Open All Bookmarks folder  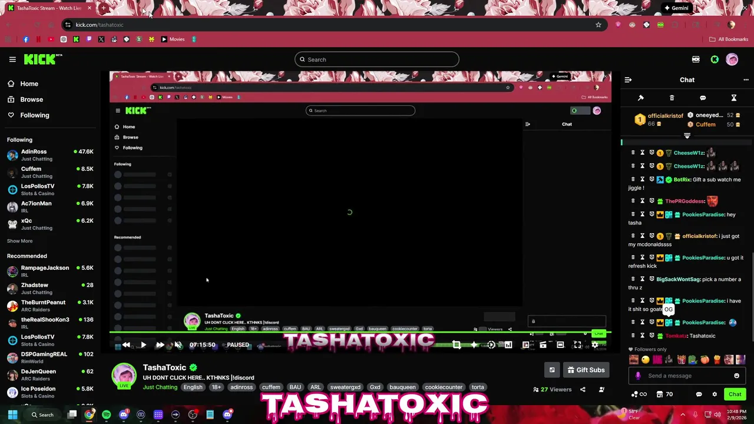tap(729, 39)
